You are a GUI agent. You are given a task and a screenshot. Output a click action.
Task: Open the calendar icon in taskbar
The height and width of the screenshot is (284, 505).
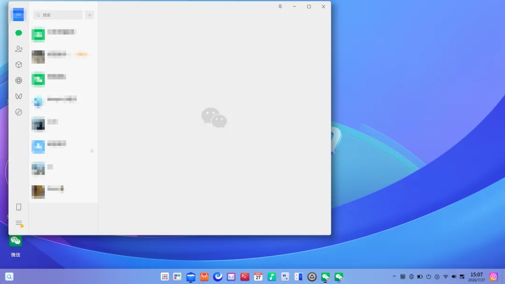click(x=258, y=277)
